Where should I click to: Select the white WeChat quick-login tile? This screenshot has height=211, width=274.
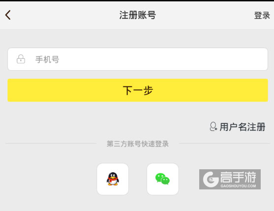163,179
